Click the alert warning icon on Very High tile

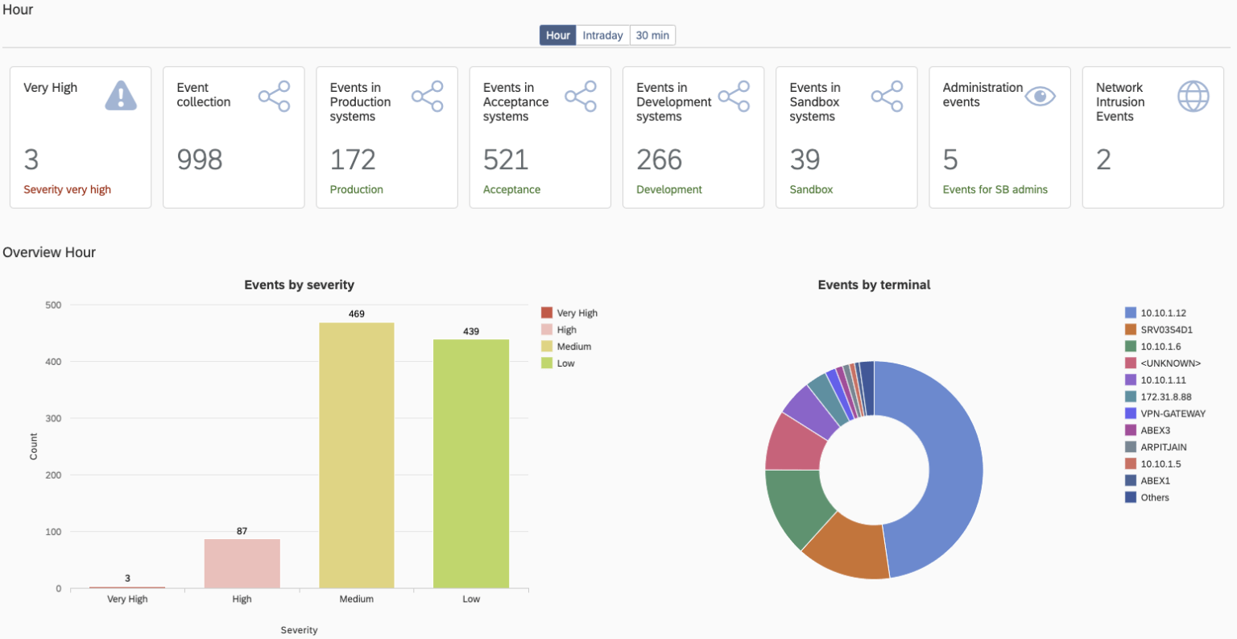[121, 95]
